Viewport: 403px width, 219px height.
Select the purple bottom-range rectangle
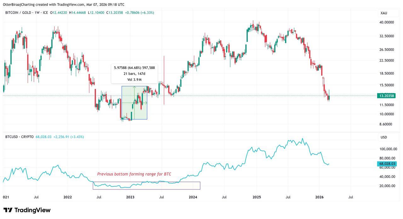coord(146,186)
